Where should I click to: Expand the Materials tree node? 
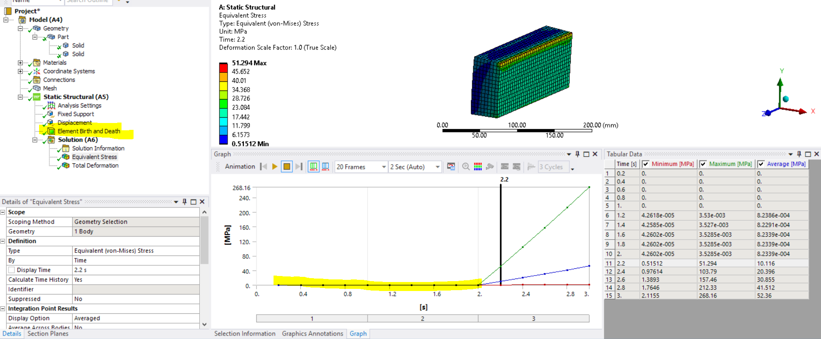(x=20, y=63)
